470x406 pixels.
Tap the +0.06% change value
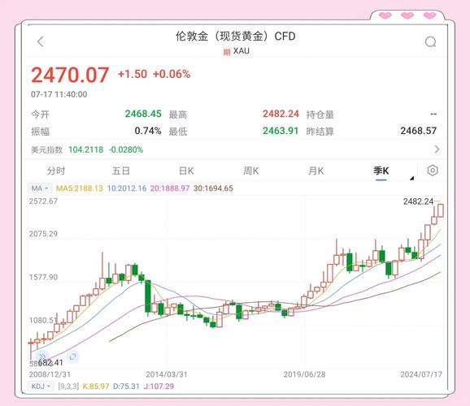(x=172, y=74)
